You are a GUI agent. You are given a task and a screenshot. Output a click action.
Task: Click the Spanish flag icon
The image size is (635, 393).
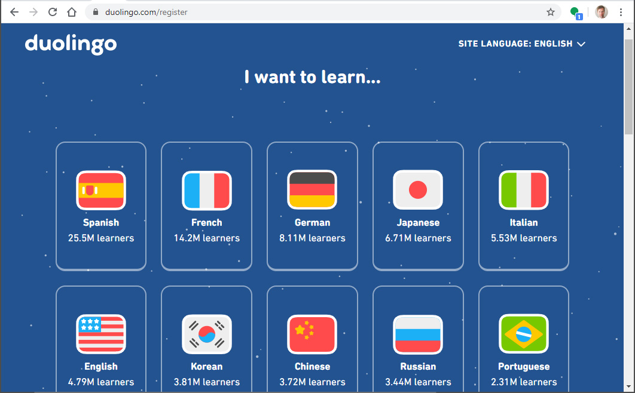point(101,190)
